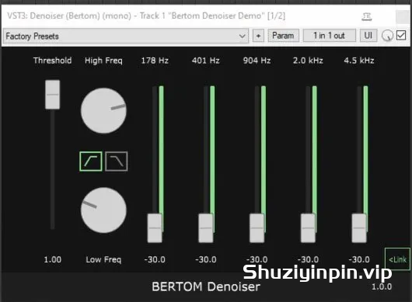Toggle the plugin bypass checkbox
The image size is (412, 302).
[401, 35]
